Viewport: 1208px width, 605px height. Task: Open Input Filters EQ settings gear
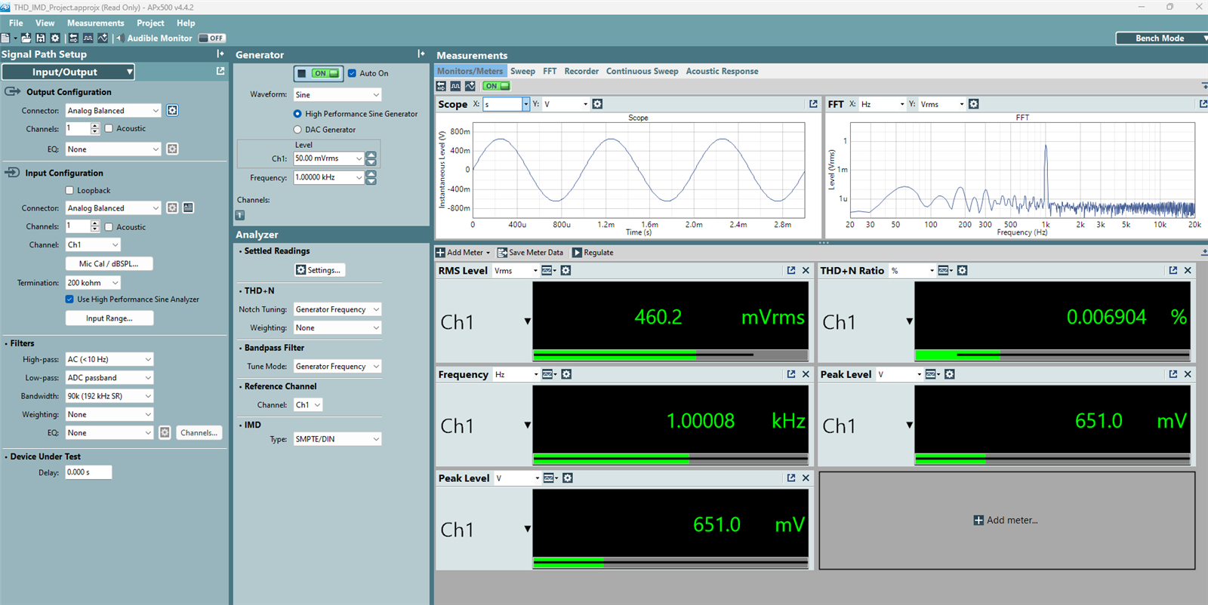point(165,432)
